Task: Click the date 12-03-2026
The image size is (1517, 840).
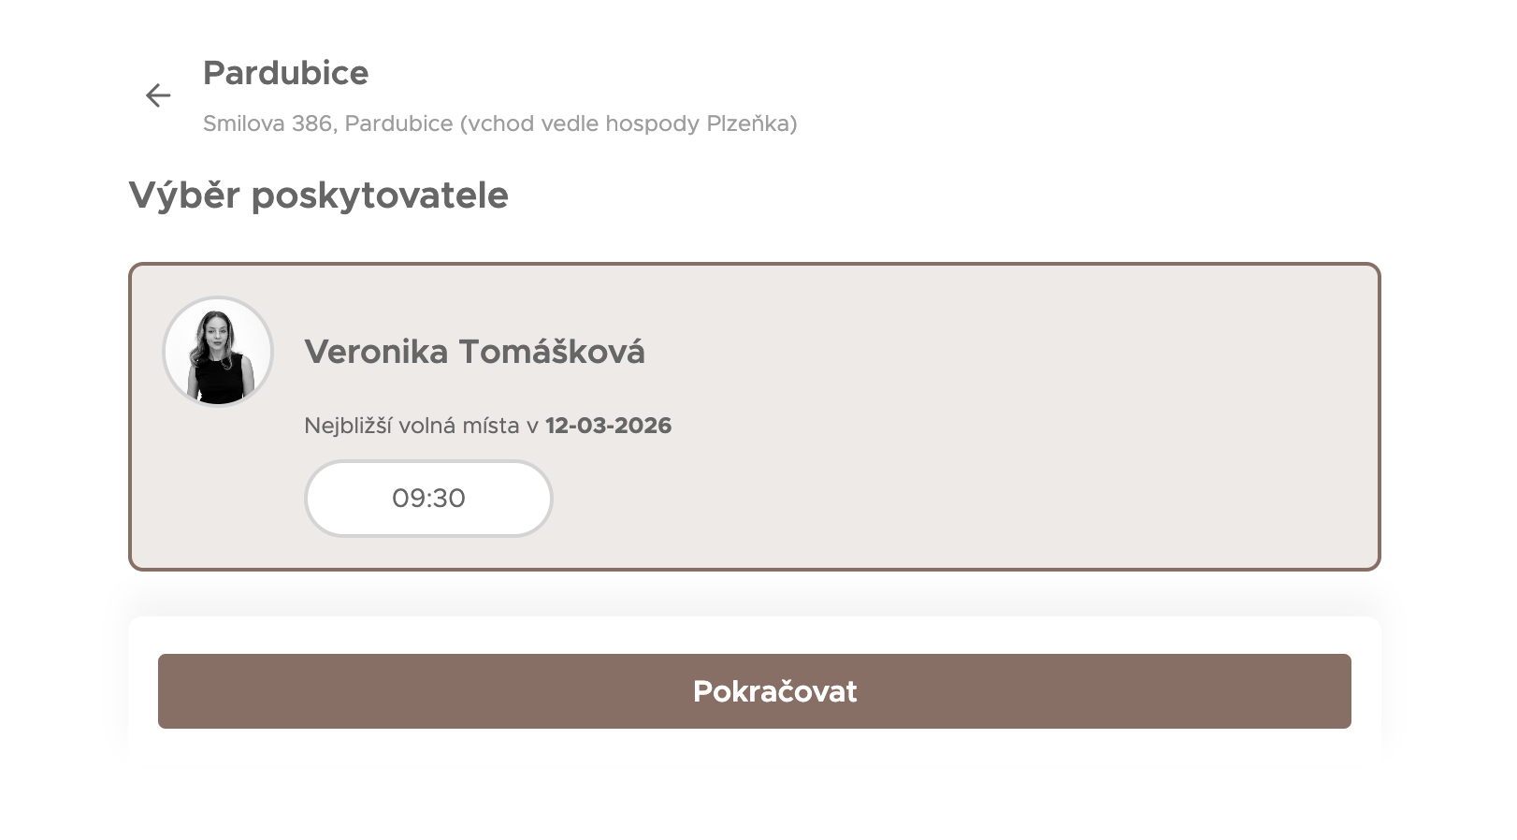Action: (608, 426)
